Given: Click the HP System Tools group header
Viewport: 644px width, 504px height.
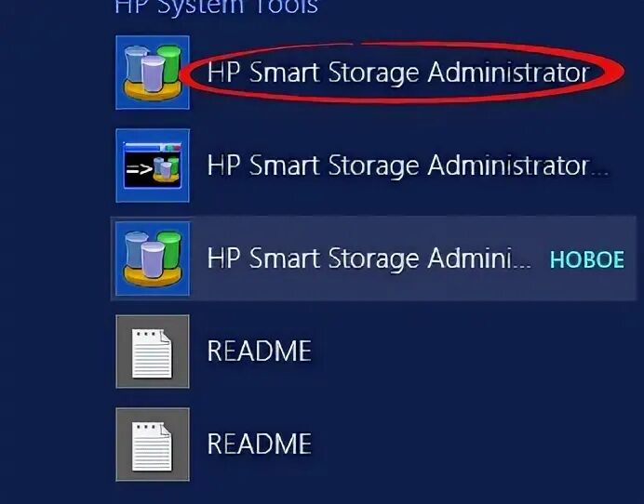Looking at the screenshot, I should click(216, 7).
